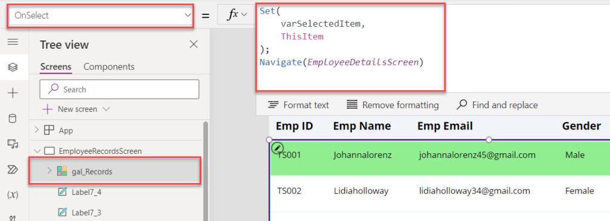Click the New screen button

click(70, 109)
